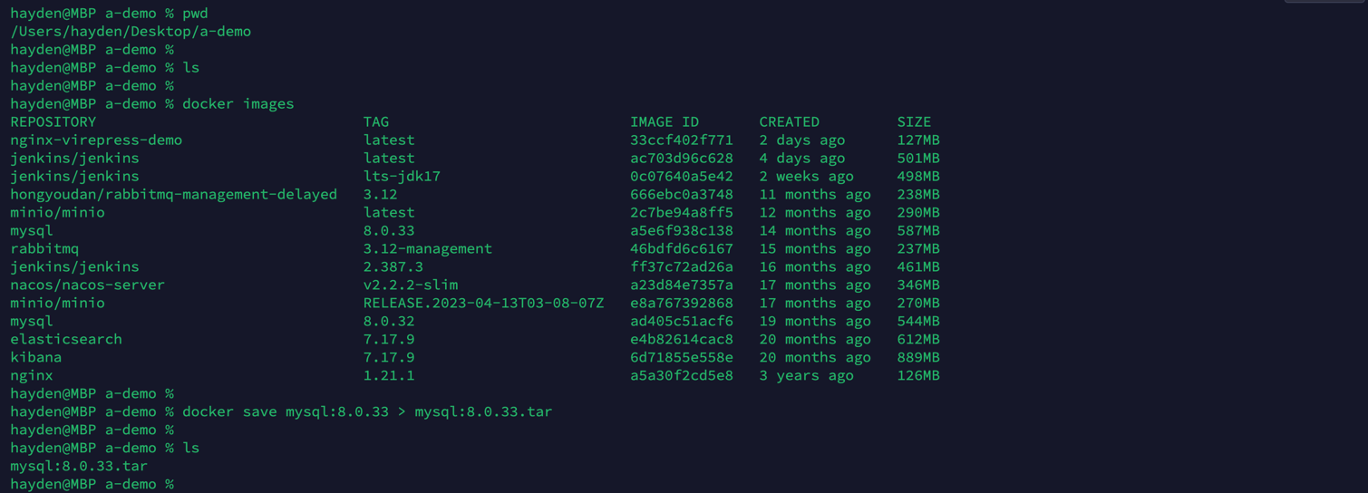Click the docker images command text
The height and width of the screenshot is (493, 1368).
pos(238,103)
